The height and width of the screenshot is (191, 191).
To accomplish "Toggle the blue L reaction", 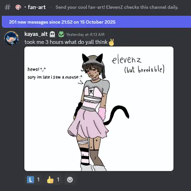I will pyautogui.click(x=34, y=180).
